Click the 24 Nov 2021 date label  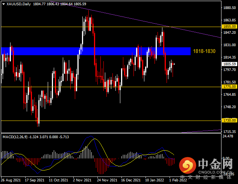(107, 180)
